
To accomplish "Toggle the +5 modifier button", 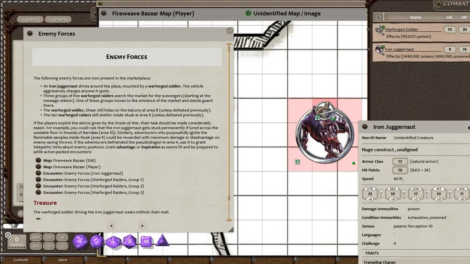I will click(62, 238).
